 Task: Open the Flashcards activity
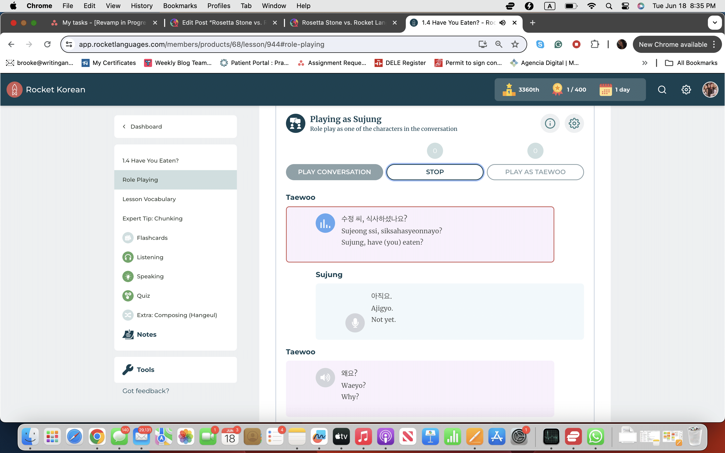point(152,238)
